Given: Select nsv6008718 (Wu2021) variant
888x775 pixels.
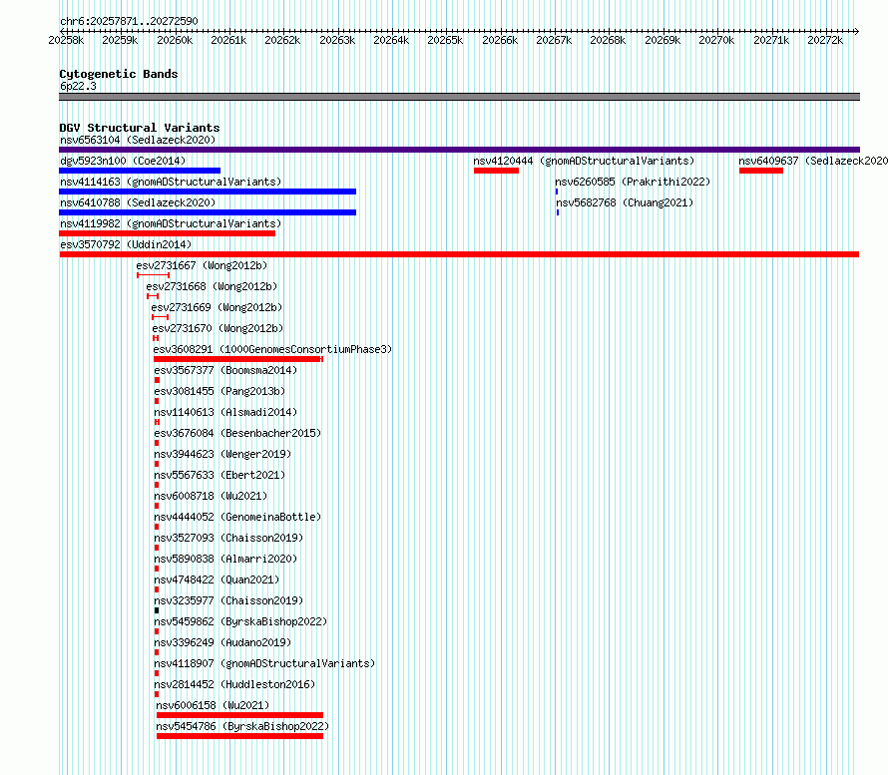Looking at the screenshot, I should pyautogui.click(x=211, y=496).
